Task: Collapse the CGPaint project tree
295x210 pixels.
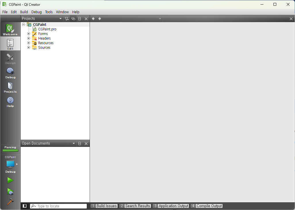Action: click(23, 24)
